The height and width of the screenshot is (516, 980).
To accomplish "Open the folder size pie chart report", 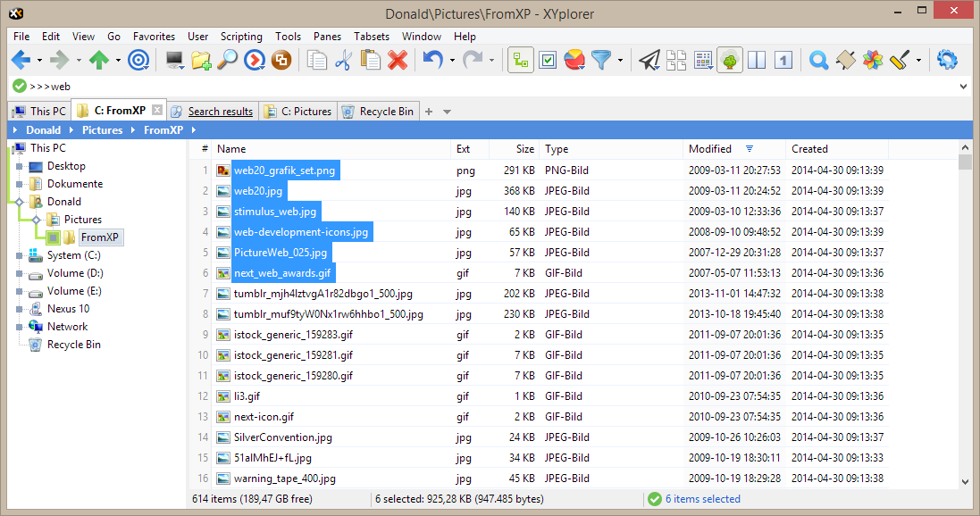I will (x=574, y=60).
